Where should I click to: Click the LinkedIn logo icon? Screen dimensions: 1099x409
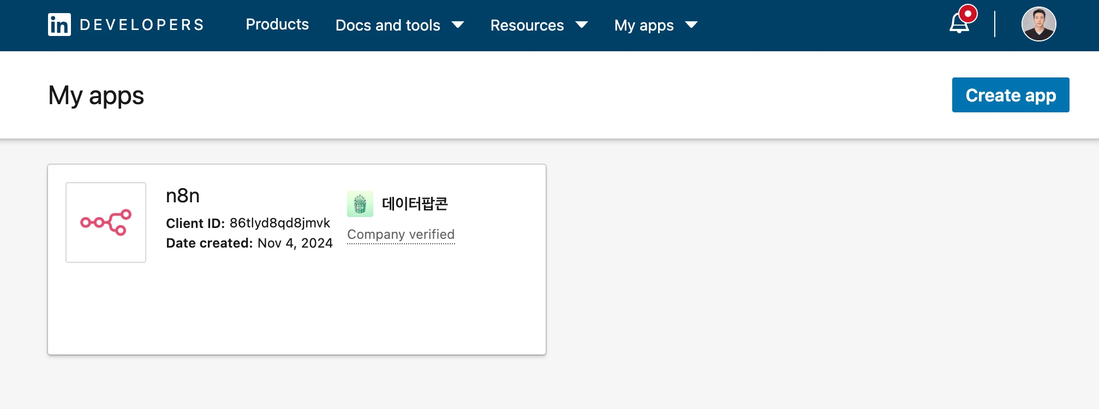[59, 25]
